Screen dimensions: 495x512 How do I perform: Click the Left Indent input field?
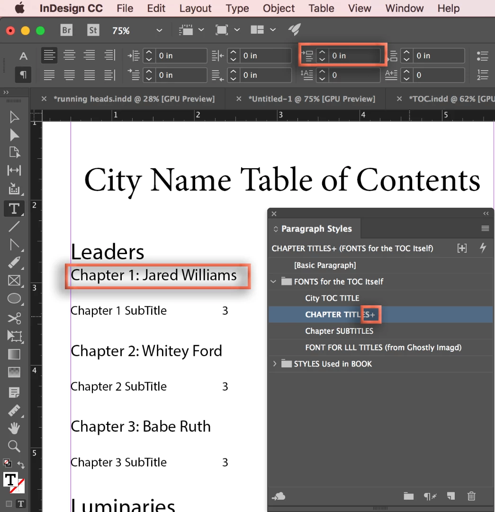(181, 56)
